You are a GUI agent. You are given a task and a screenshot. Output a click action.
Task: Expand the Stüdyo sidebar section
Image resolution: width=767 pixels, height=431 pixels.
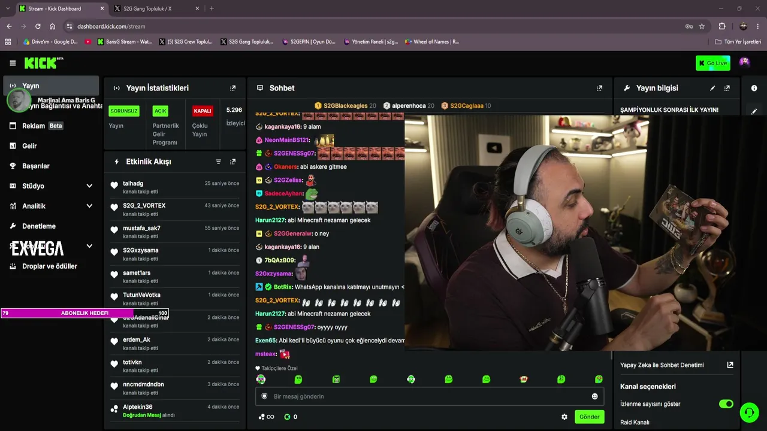(89, 186)
